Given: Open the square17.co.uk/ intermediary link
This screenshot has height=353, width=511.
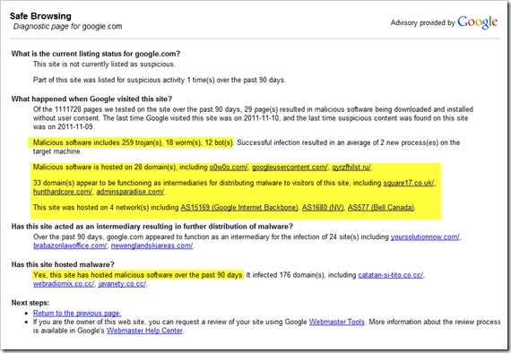Looking at the screenshot, I should tap(409, 183).
